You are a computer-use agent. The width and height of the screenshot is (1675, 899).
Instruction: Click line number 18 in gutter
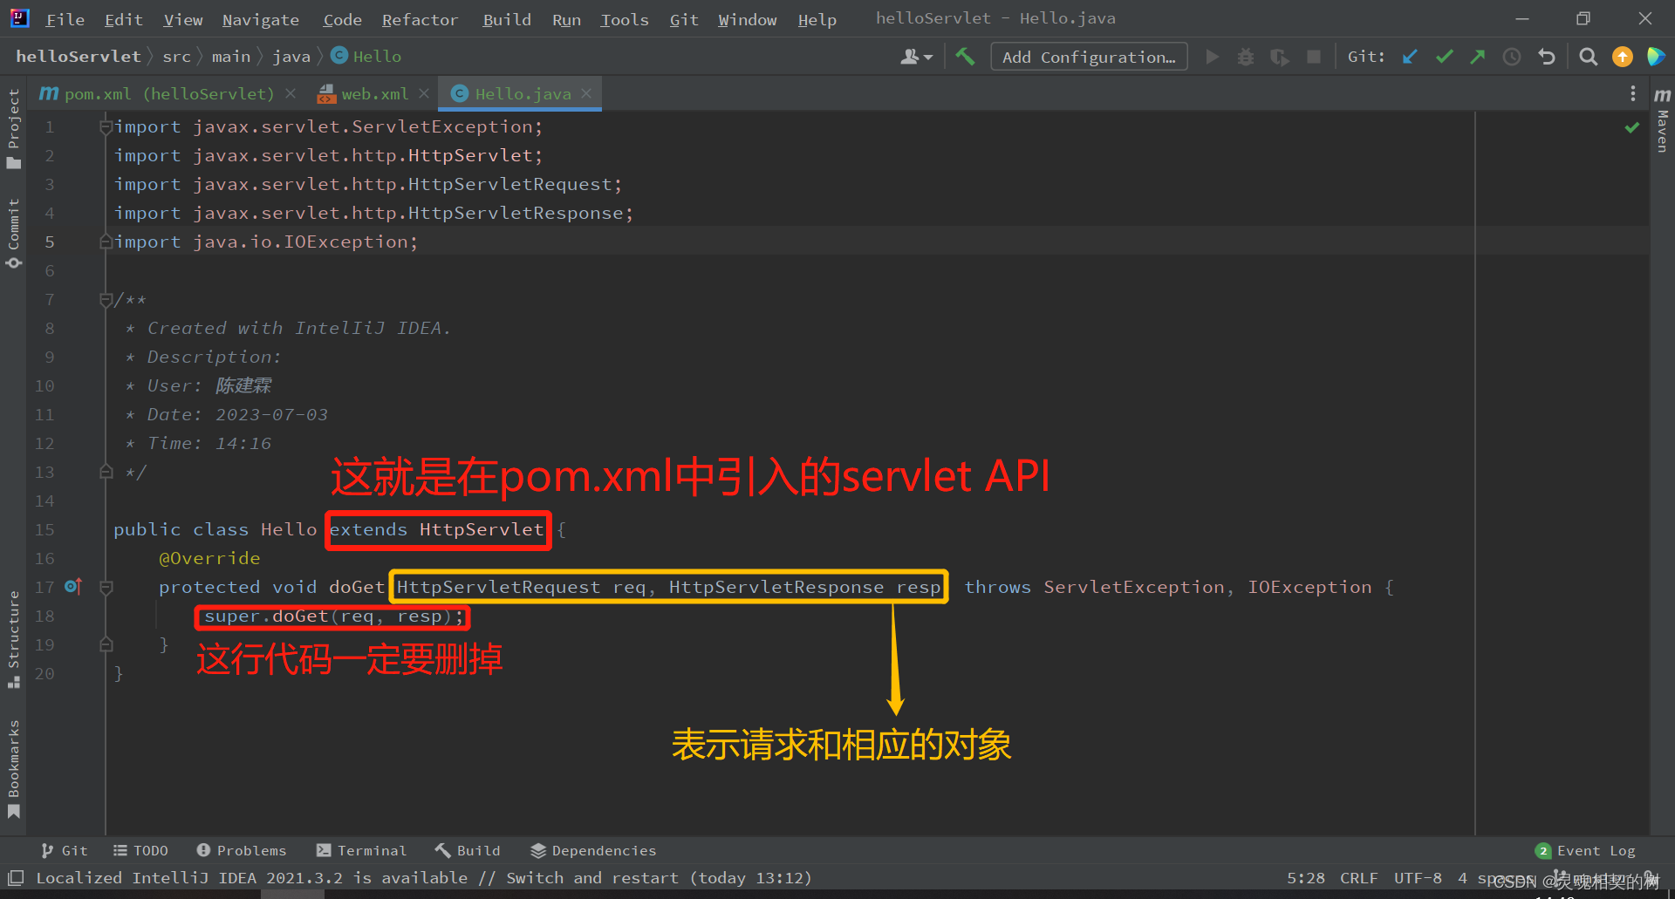click(x=44, y=616)
